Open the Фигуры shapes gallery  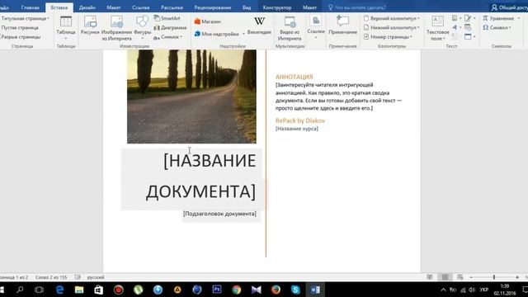coord(142,27)
